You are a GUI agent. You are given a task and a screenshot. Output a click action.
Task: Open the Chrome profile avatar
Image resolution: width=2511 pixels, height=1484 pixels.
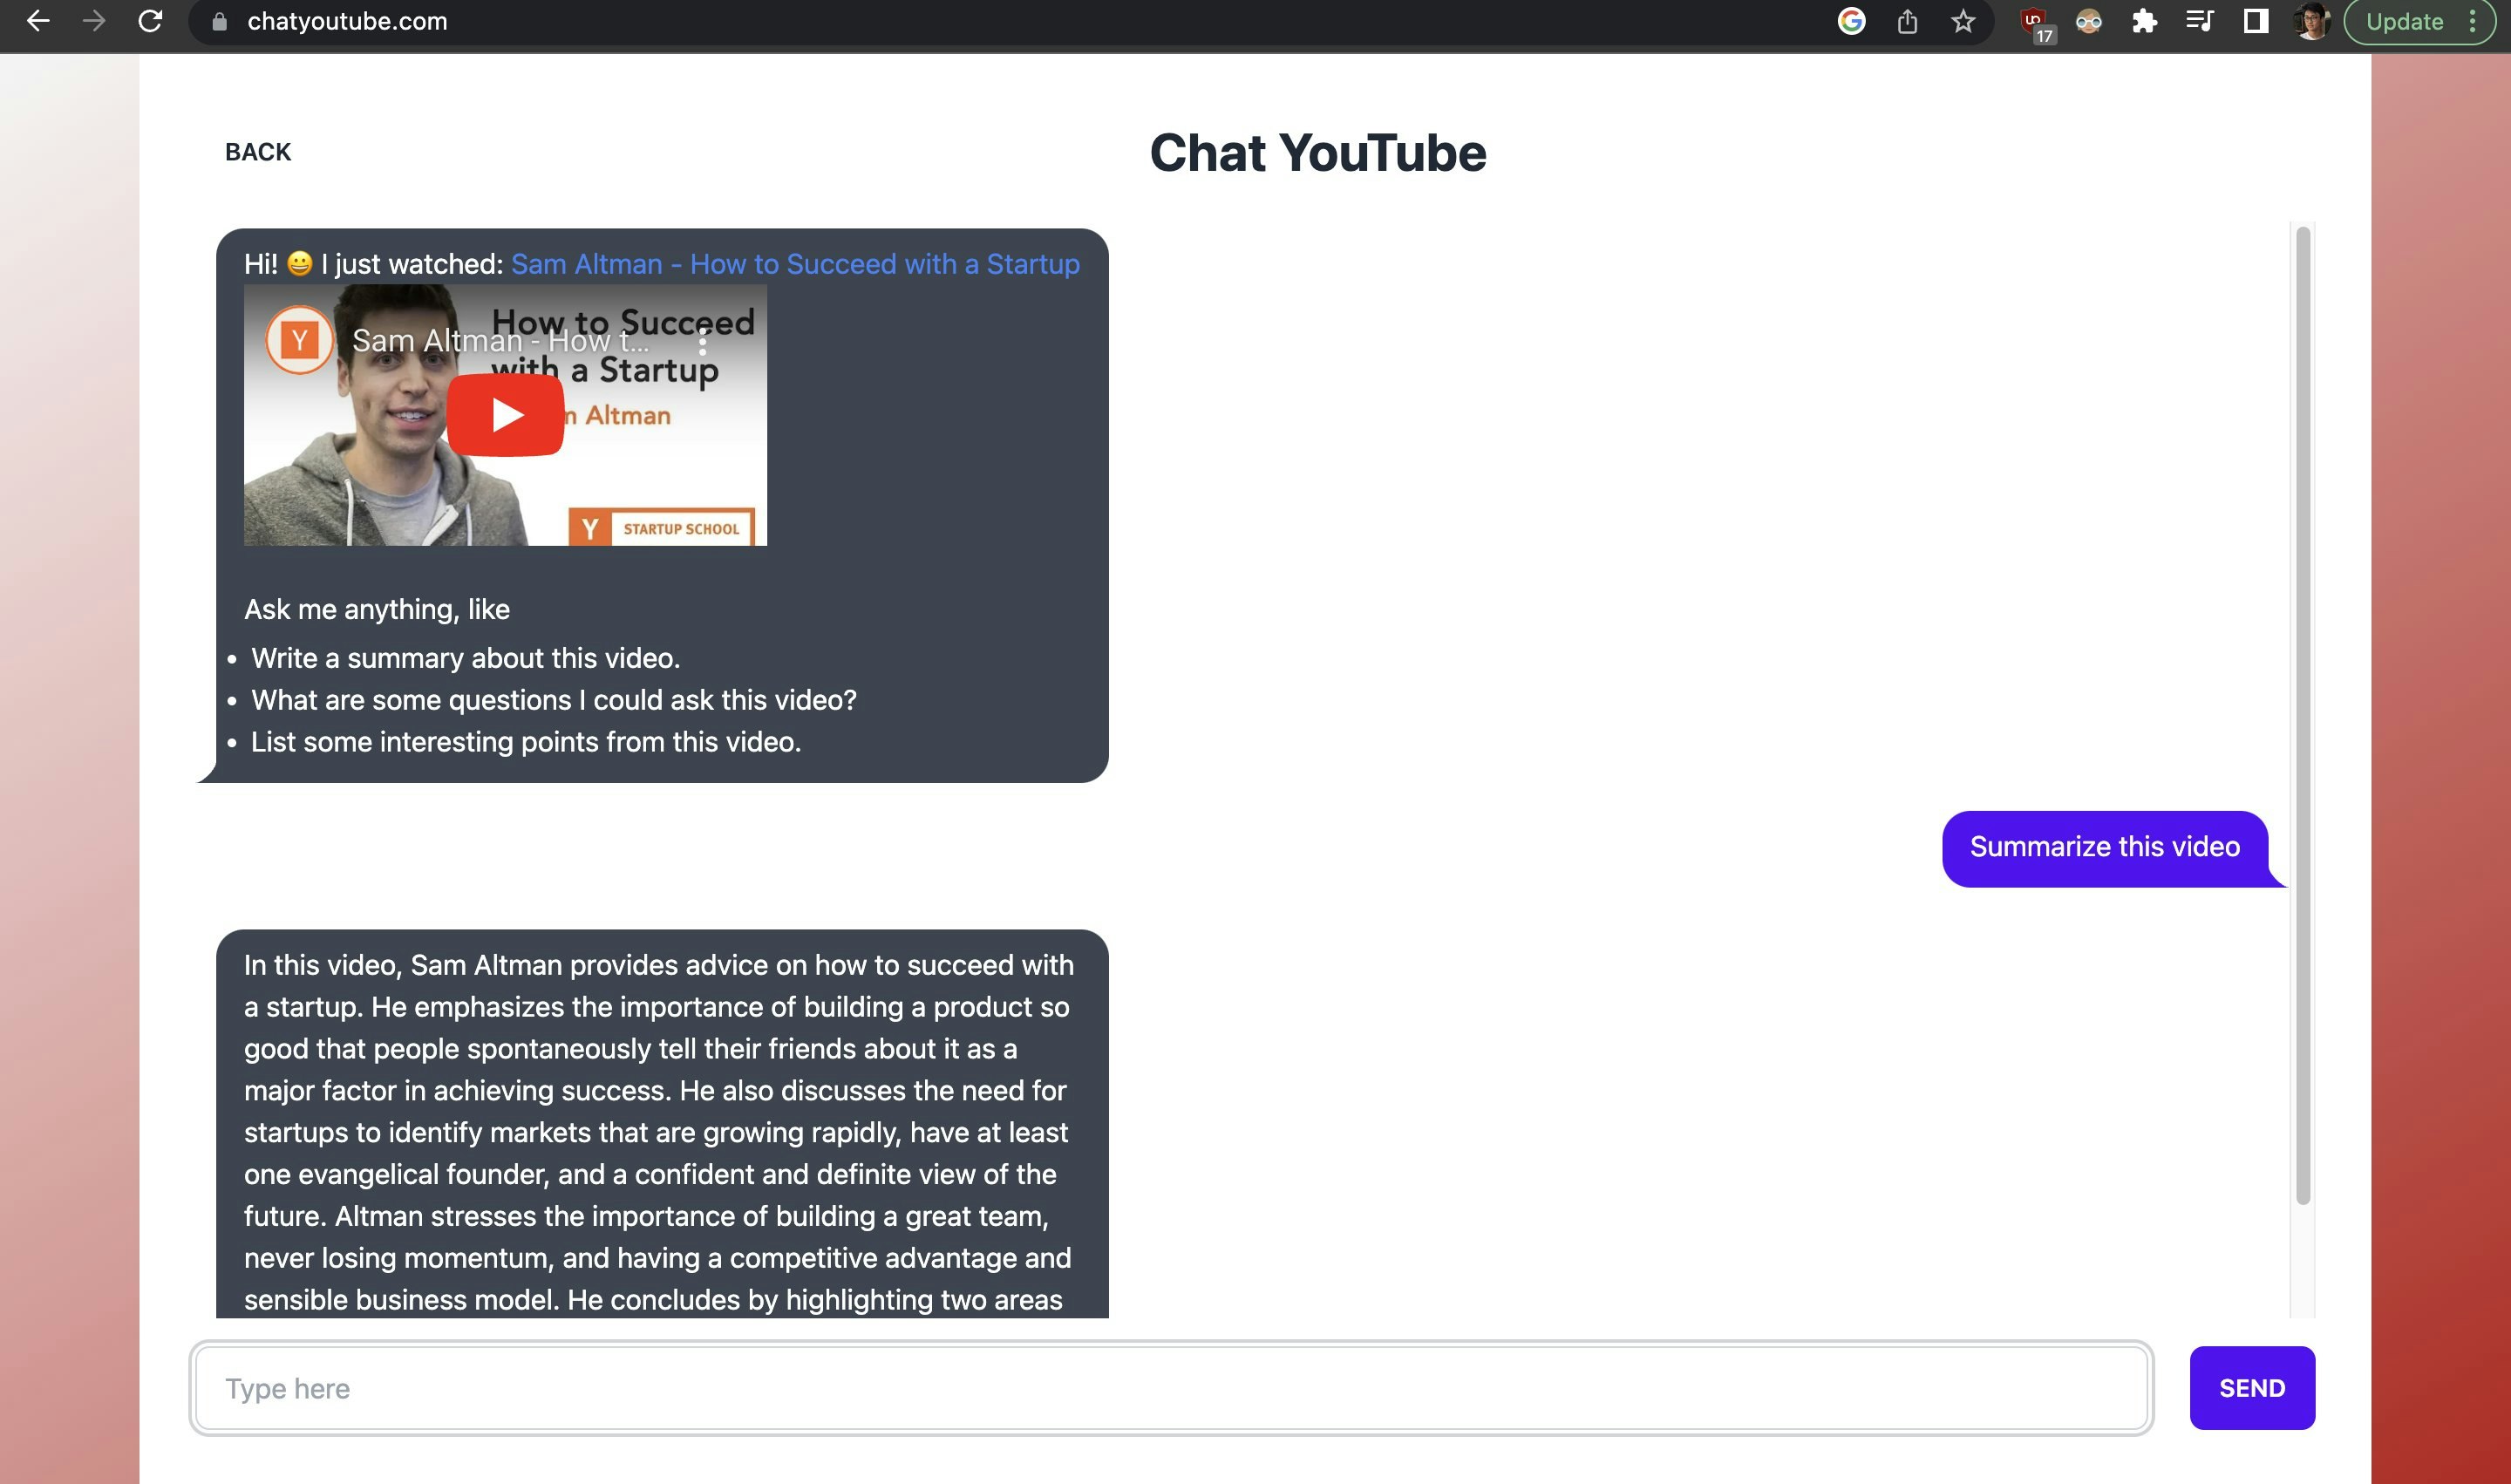click(2311, 21)
